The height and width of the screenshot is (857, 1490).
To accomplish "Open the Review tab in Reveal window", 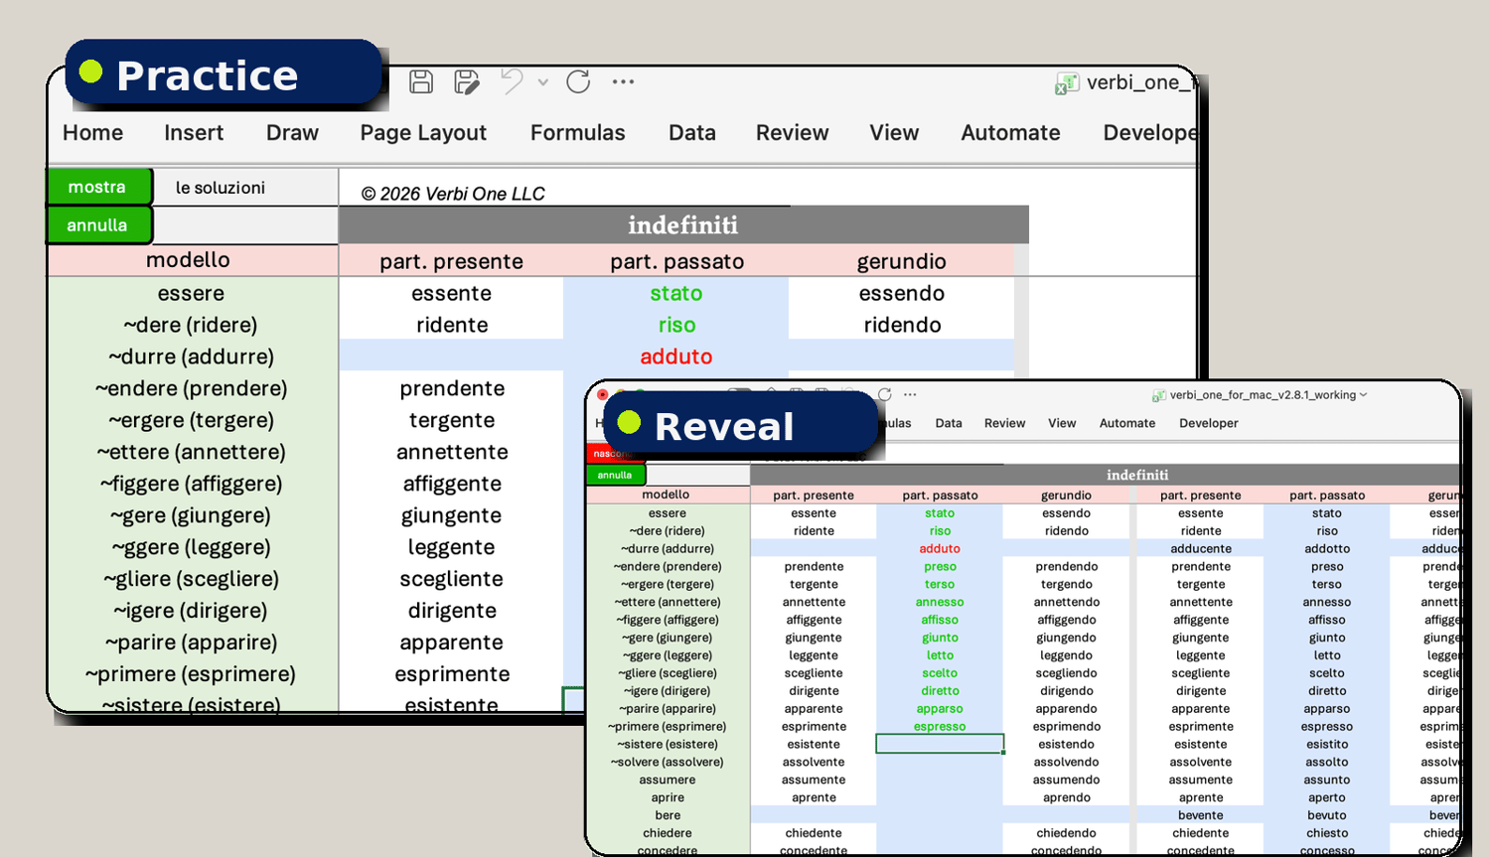I will (1004, 423).
